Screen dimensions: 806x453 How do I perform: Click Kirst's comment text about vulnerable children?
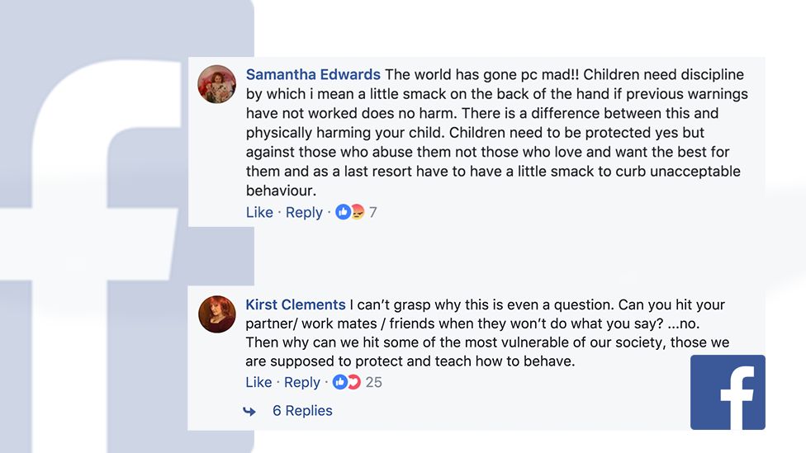[x=487, y=342]
